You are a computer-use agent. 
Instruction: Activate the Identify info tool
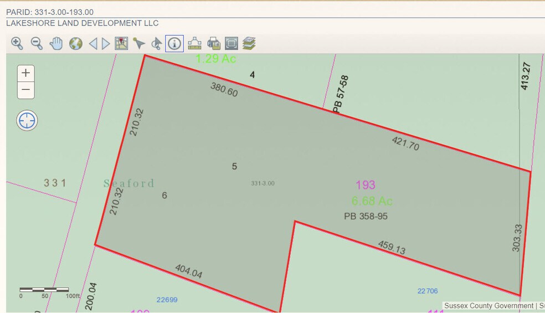pyautogui.click(x=174, y=43)
